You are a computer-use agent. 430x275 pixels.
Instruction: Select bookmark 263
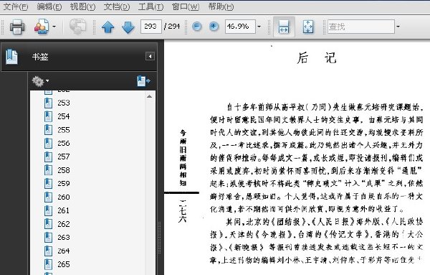click(57, 238)
